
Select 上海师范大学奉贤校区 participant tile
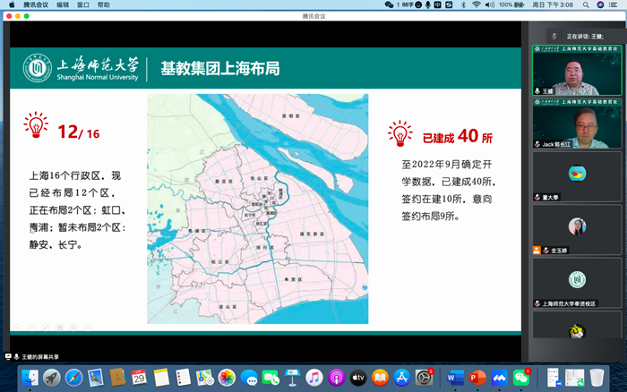pos(577,283)
